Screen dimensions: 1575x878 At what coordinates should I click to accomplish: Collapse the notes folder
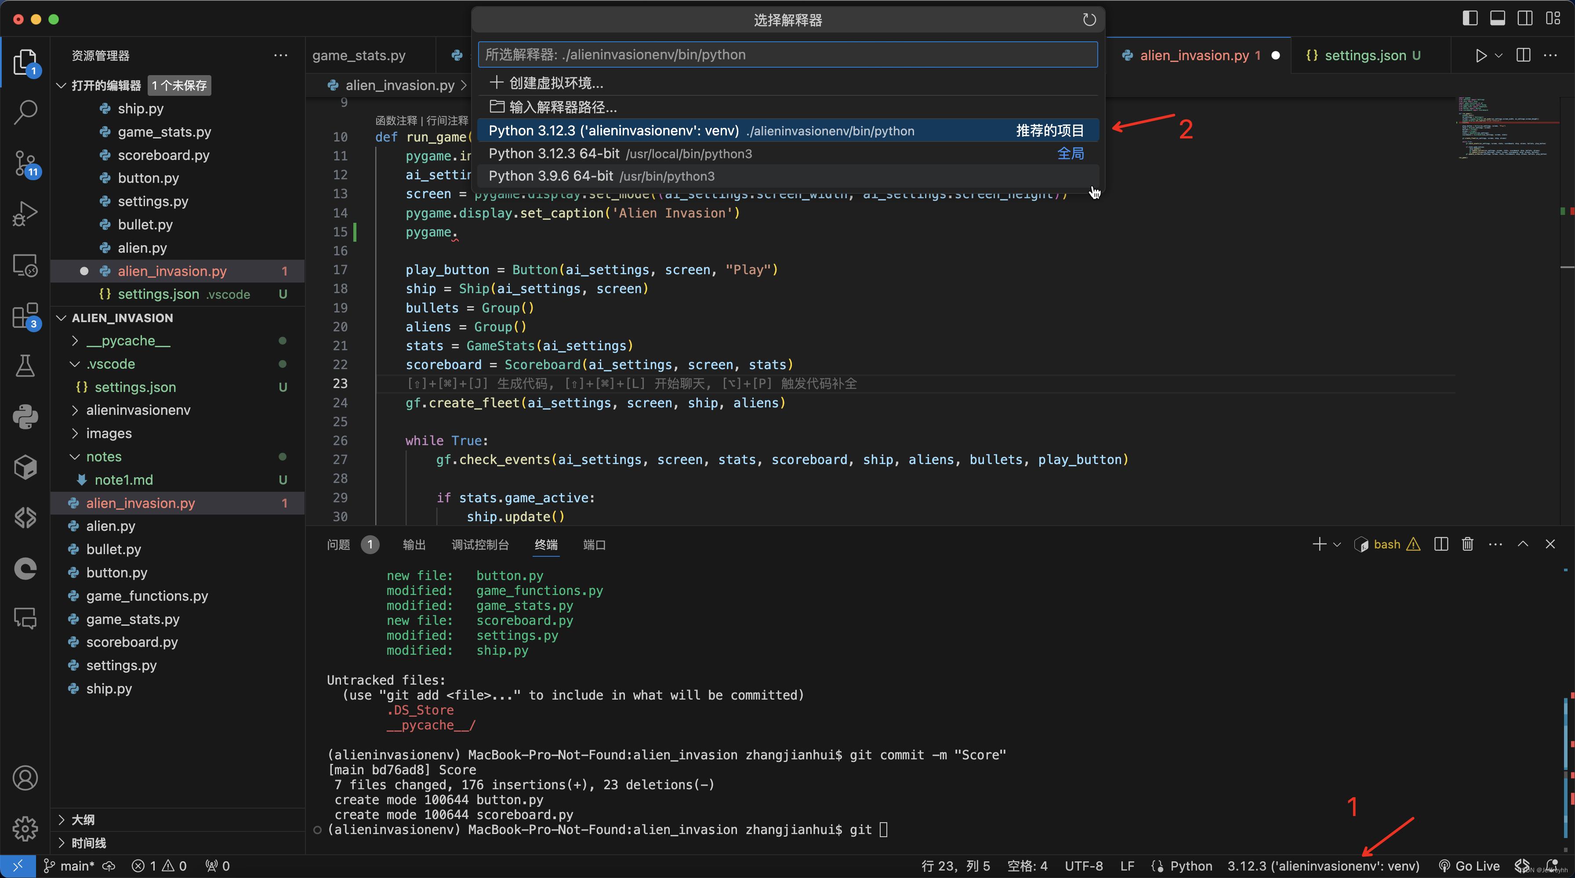[x=103, y=457]
